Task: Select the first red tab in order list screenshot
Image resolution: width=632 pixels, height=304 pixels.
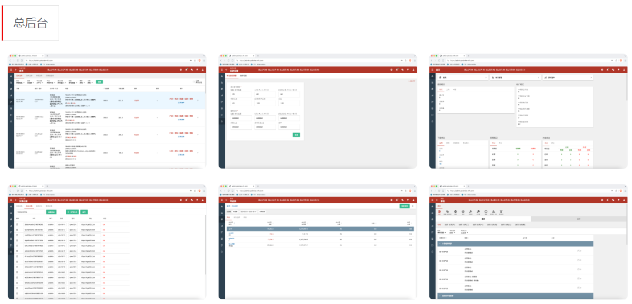Action: coord(19,75)
